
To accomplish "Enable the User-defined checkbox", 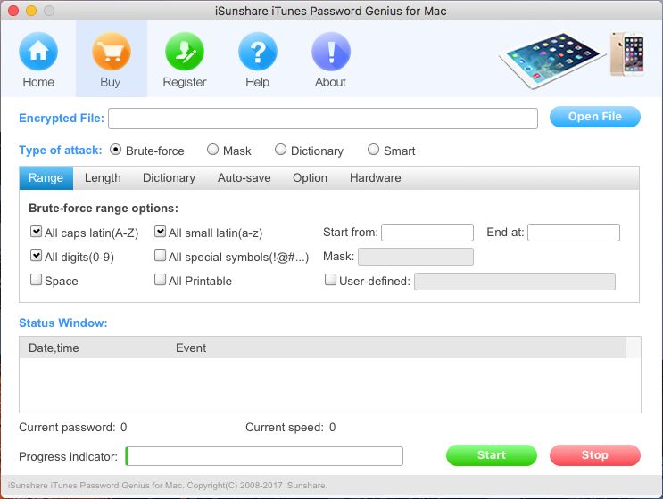I will point(330,280).
